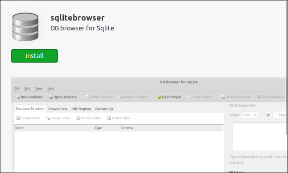Open the Edit menu in DB Browser
The height and width of the screenshot is (173, 288).
[x=27, y=89]
